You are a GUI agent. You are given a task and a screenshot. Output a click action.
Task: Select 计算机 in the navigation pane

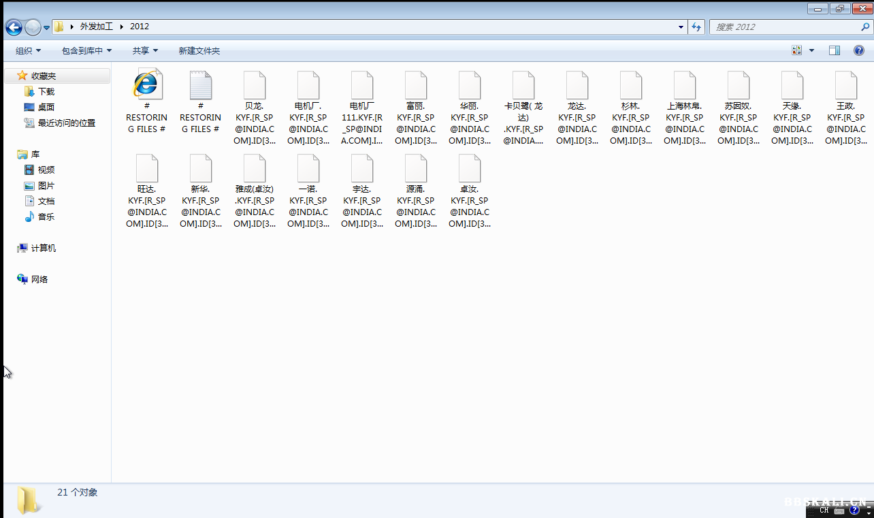[x=43, y=248]
